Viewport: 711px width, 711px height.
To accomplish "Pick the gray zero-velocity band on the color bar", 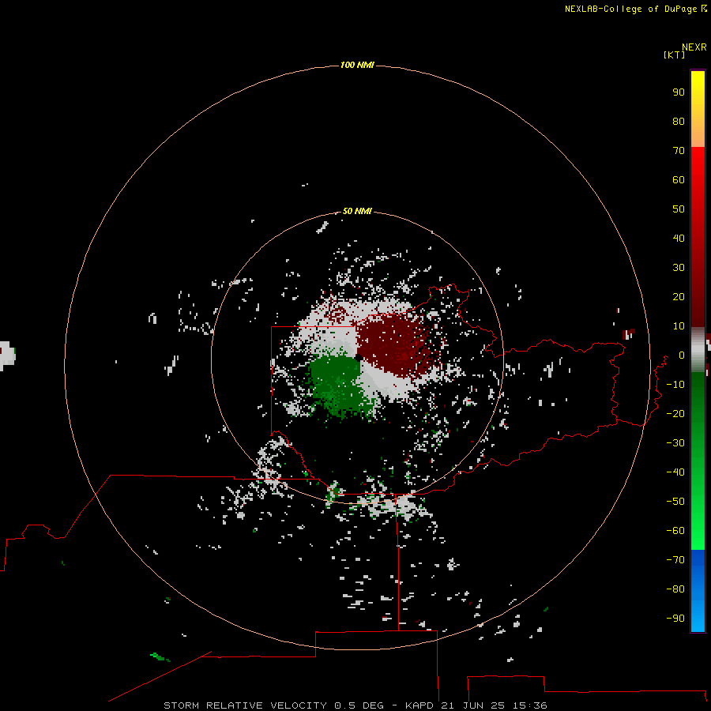I will coord(698,350).
